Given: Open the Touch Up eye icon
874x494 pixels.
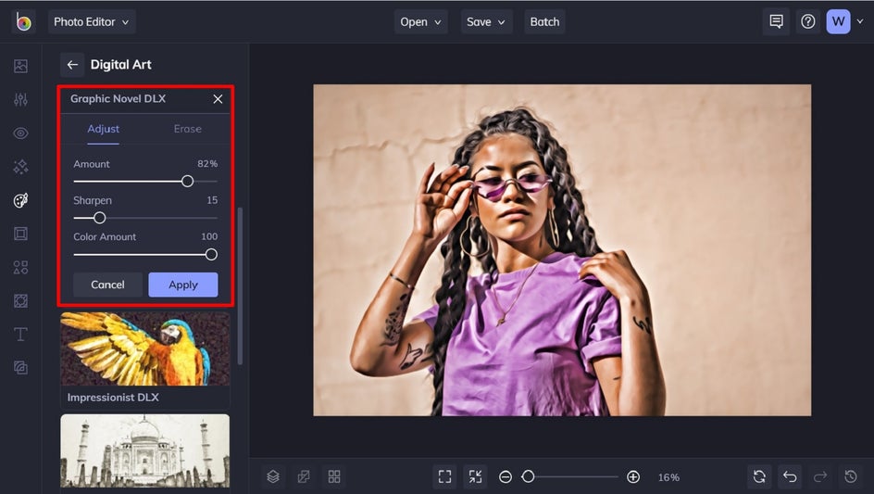Looking at the screenshot, I should 20,133.
